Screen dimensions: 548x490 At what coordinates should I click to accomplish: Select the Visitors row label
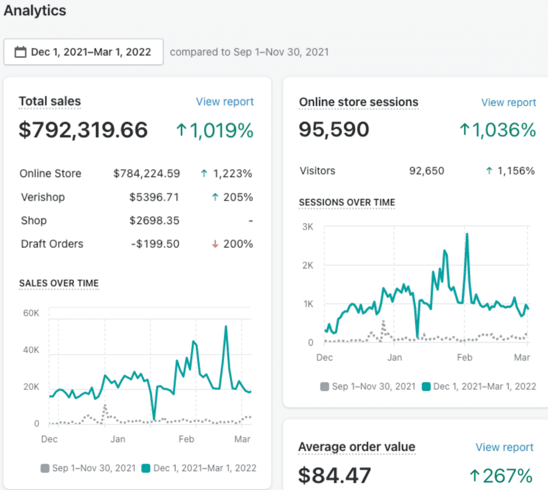(317, 171)
